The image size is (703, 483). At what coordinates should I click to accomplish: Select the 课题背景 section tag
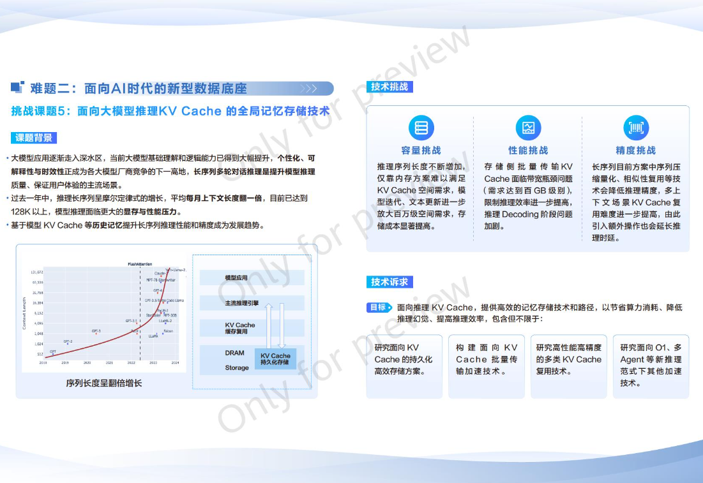pos(34,138)
